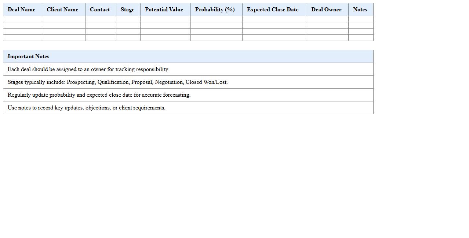This screenshot has height=238, width=469.
Task: Select the Deal Owner column header
Action: point(326,10)
